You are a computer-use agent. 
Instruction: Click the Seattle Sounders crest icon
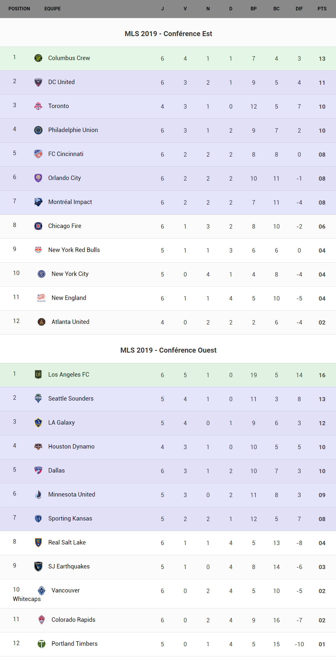(38, 399)
